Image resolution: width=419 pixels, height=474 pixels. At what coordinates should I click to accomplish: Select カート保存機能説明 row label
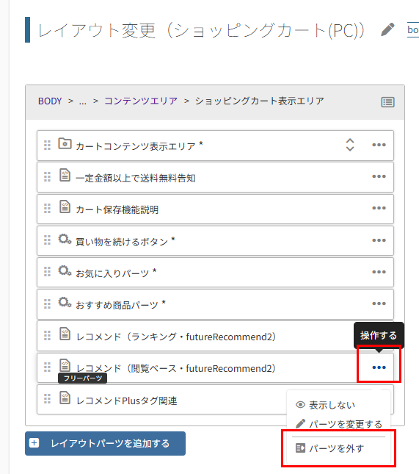(117, 209)
